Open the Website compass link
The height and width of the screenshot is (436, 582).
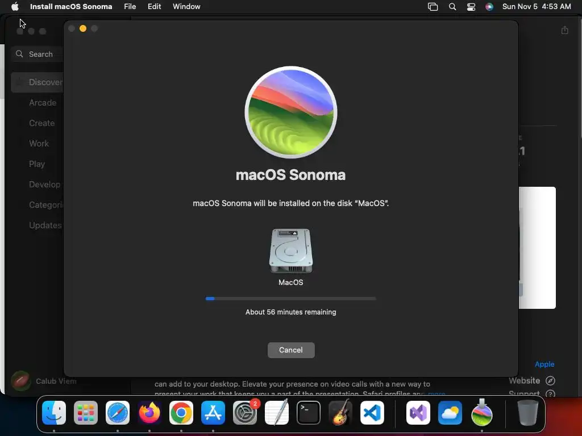click(x=532, y=381)
